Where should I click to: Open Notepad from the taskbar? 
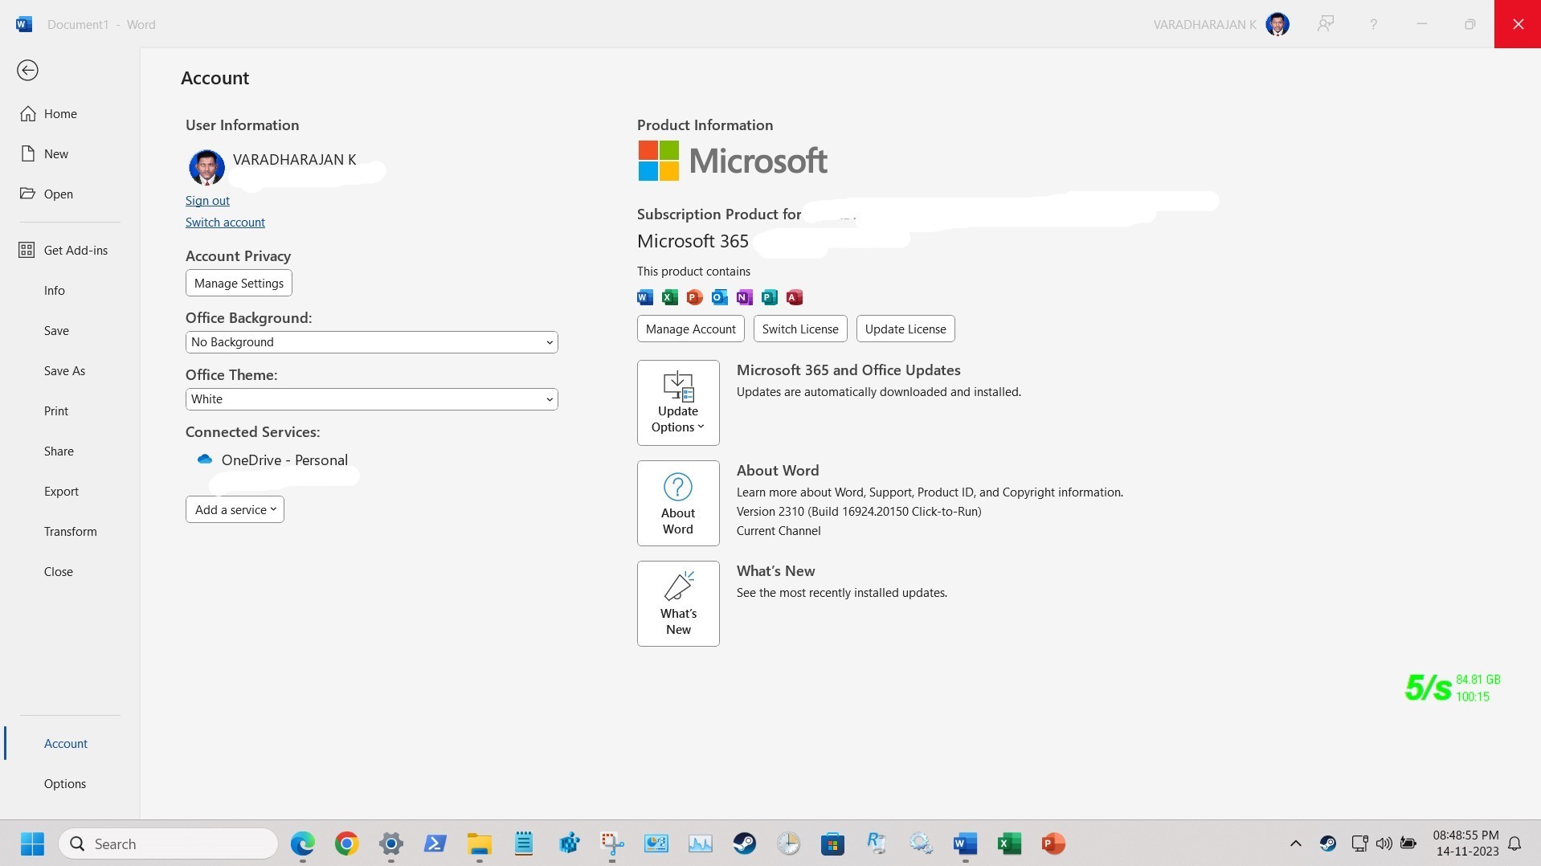point(524,844)
